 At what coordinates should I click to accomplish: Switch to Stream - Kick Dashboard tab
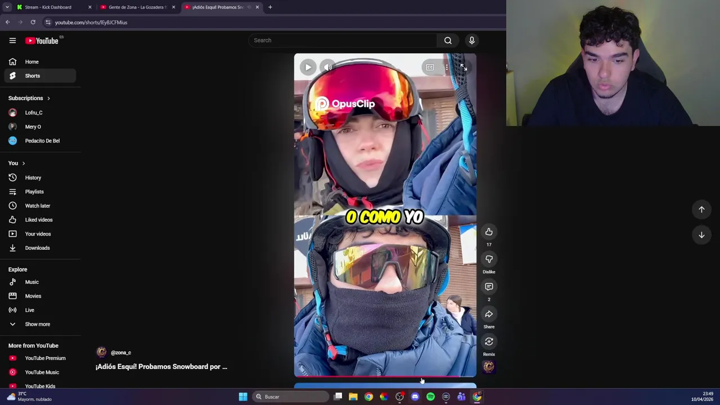[x=48, y=7]
